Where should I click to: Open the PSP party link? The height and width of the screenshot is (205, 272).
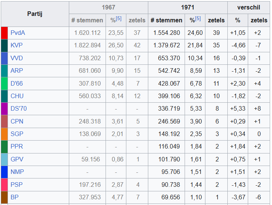17,185
